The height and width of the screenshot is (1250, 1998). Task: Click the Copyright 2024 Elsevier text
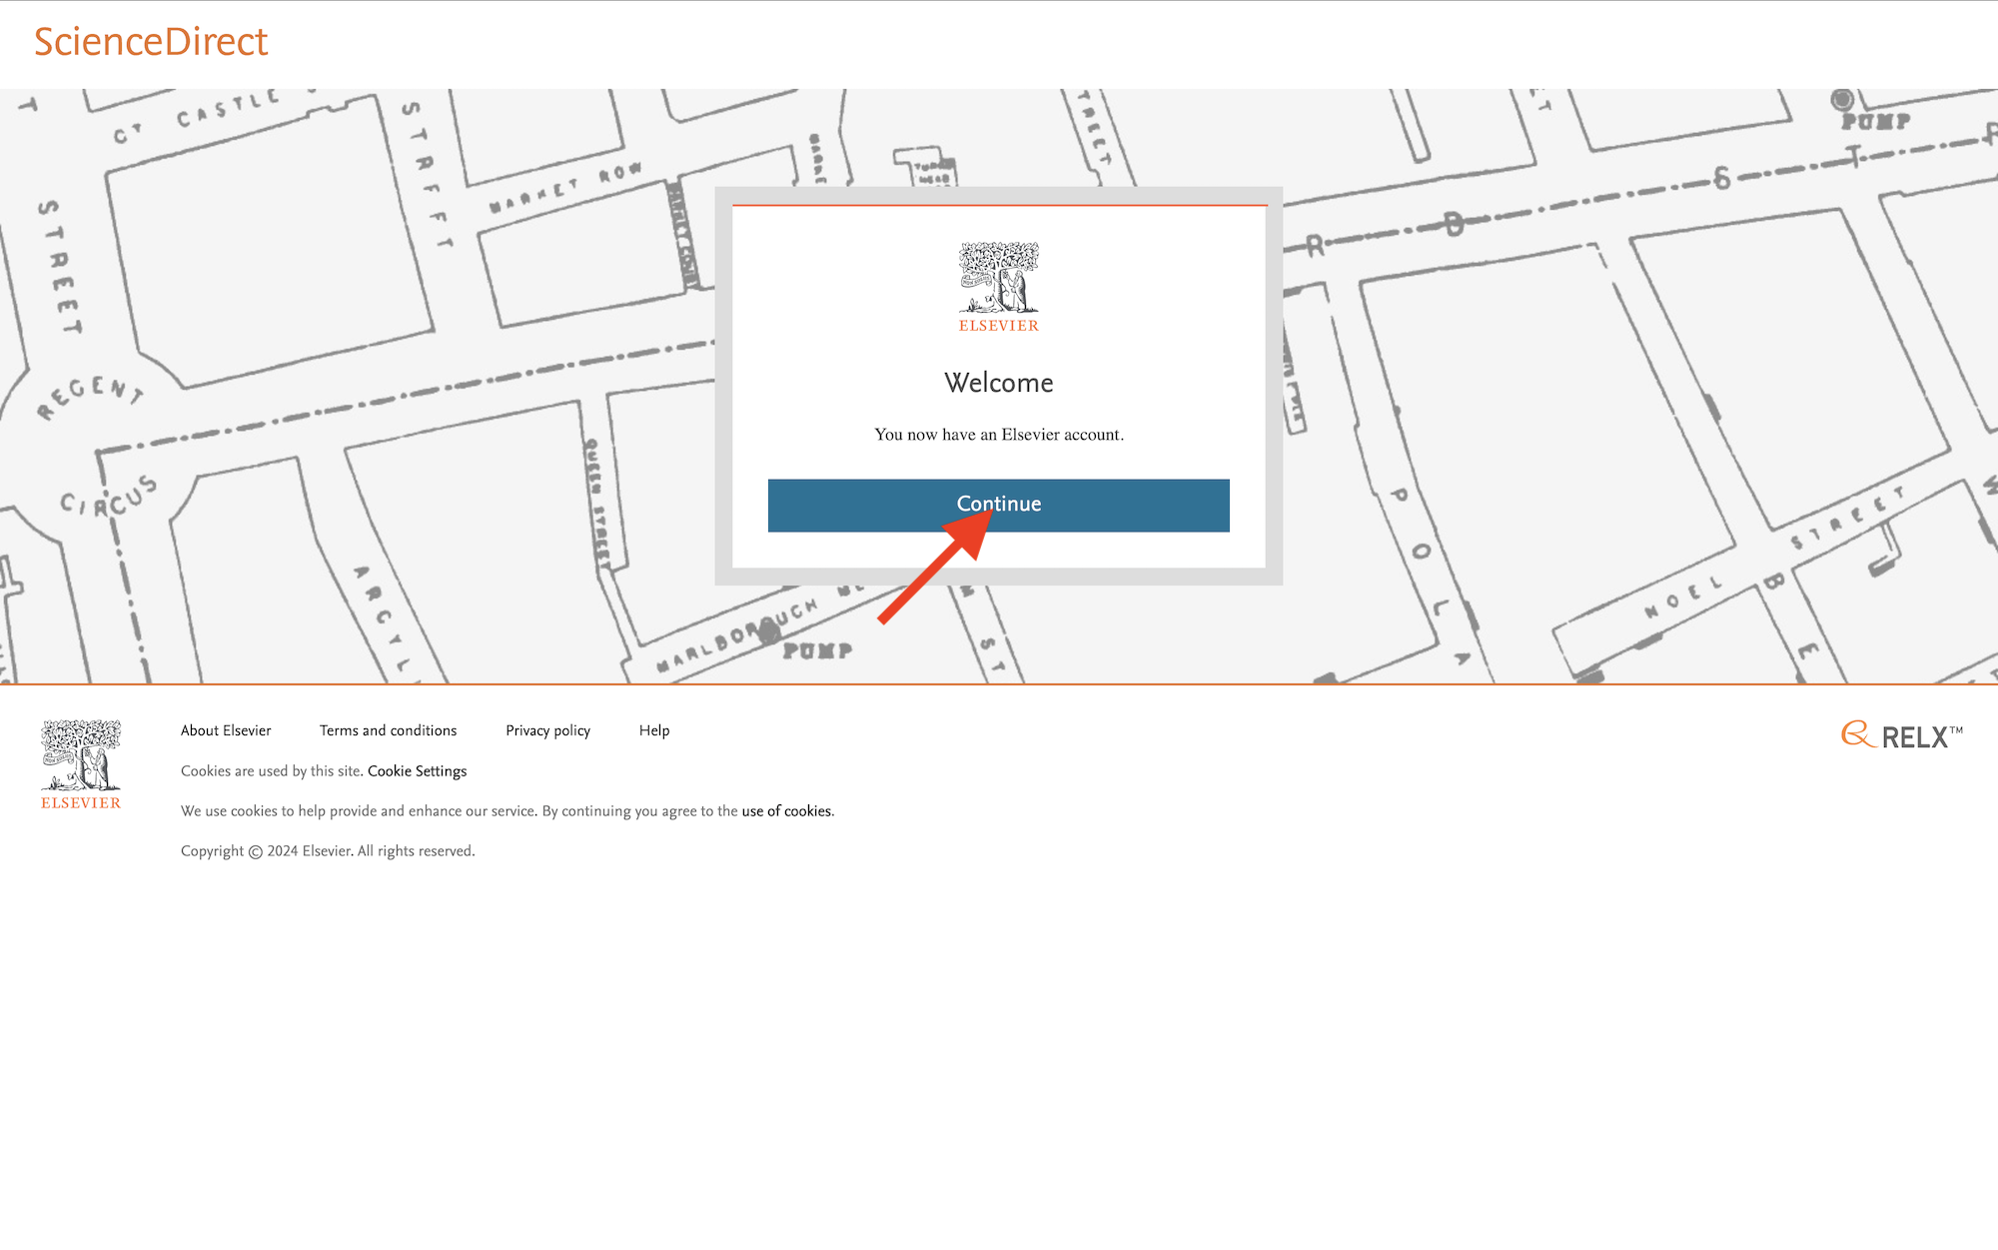(x=328, y=850)
